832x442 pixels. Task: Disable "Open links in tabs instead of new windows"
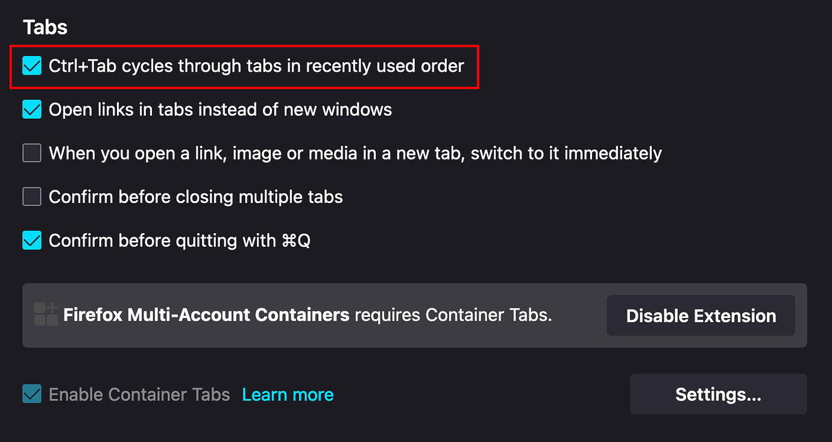pos(31,109)
